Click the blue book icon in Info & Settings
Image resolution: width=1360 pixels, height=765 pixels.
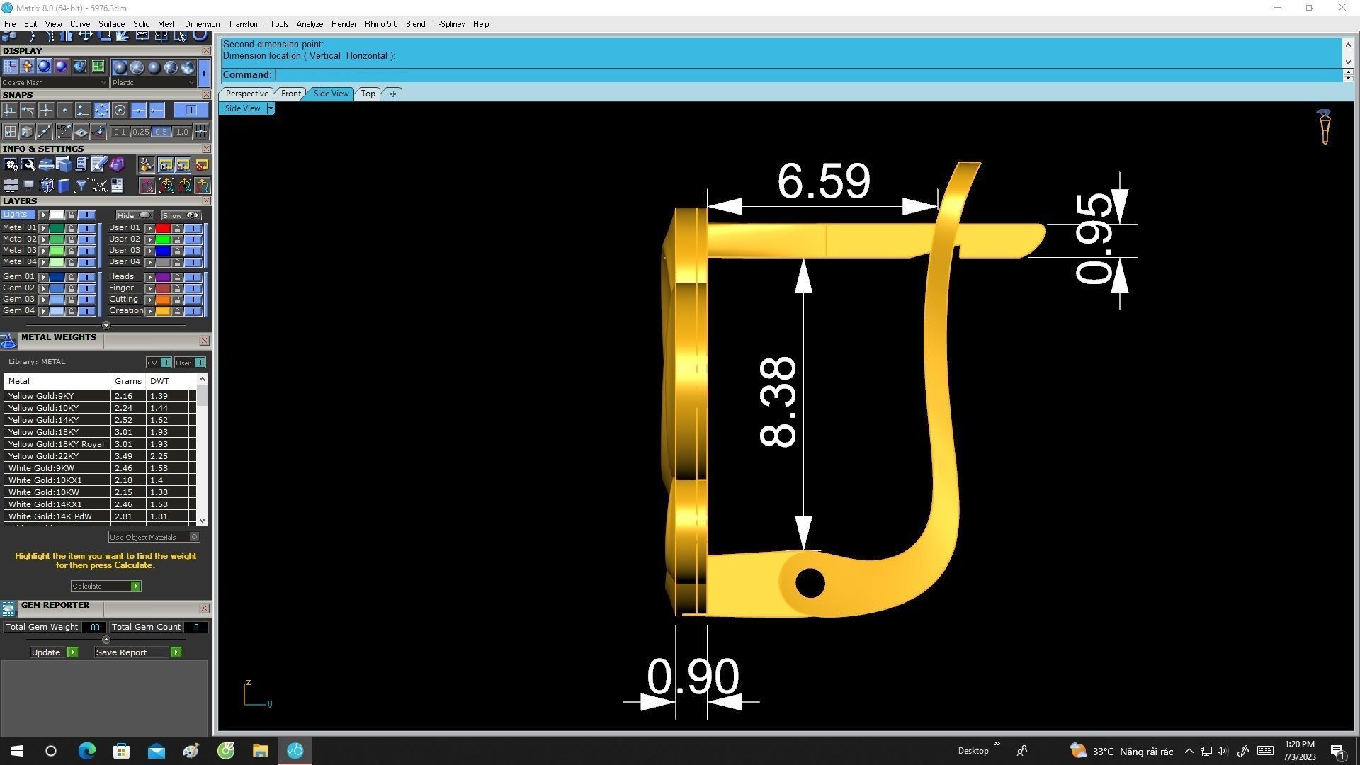pos(64,186)
